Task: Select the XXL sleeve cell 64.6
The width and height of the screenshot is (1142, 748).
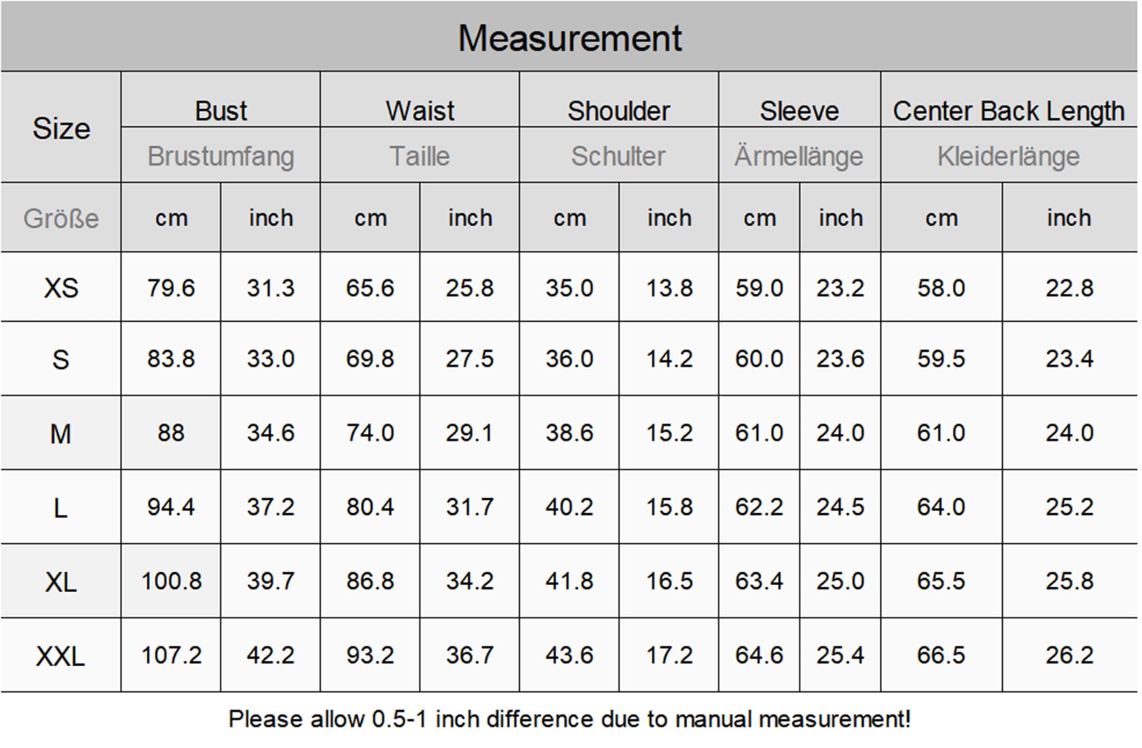Action: point(759,655)
